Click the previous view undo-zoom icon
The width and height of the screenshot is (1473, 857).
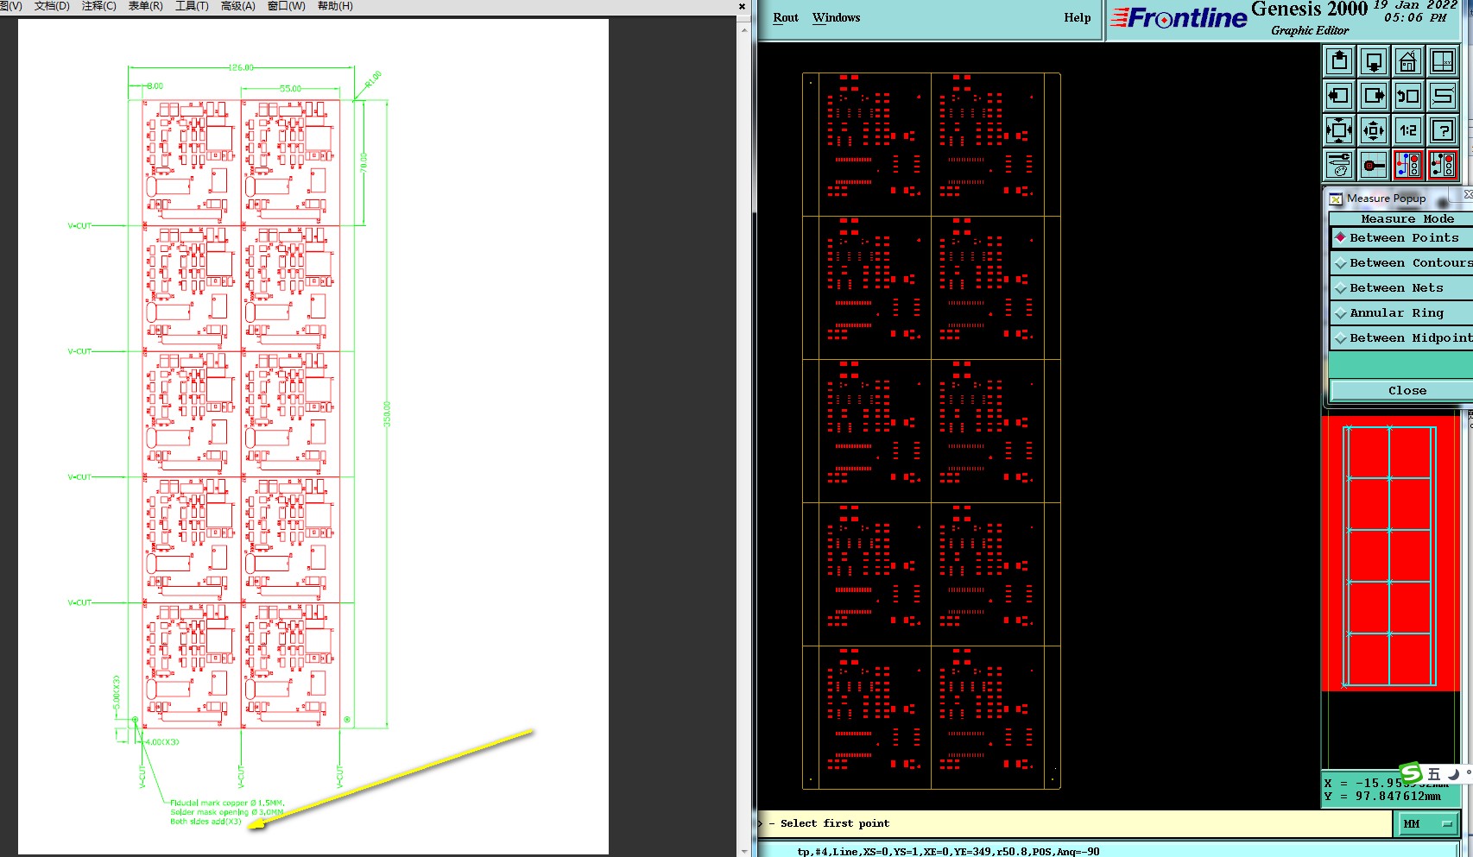pyautogui.click(x=1408, y=96)
